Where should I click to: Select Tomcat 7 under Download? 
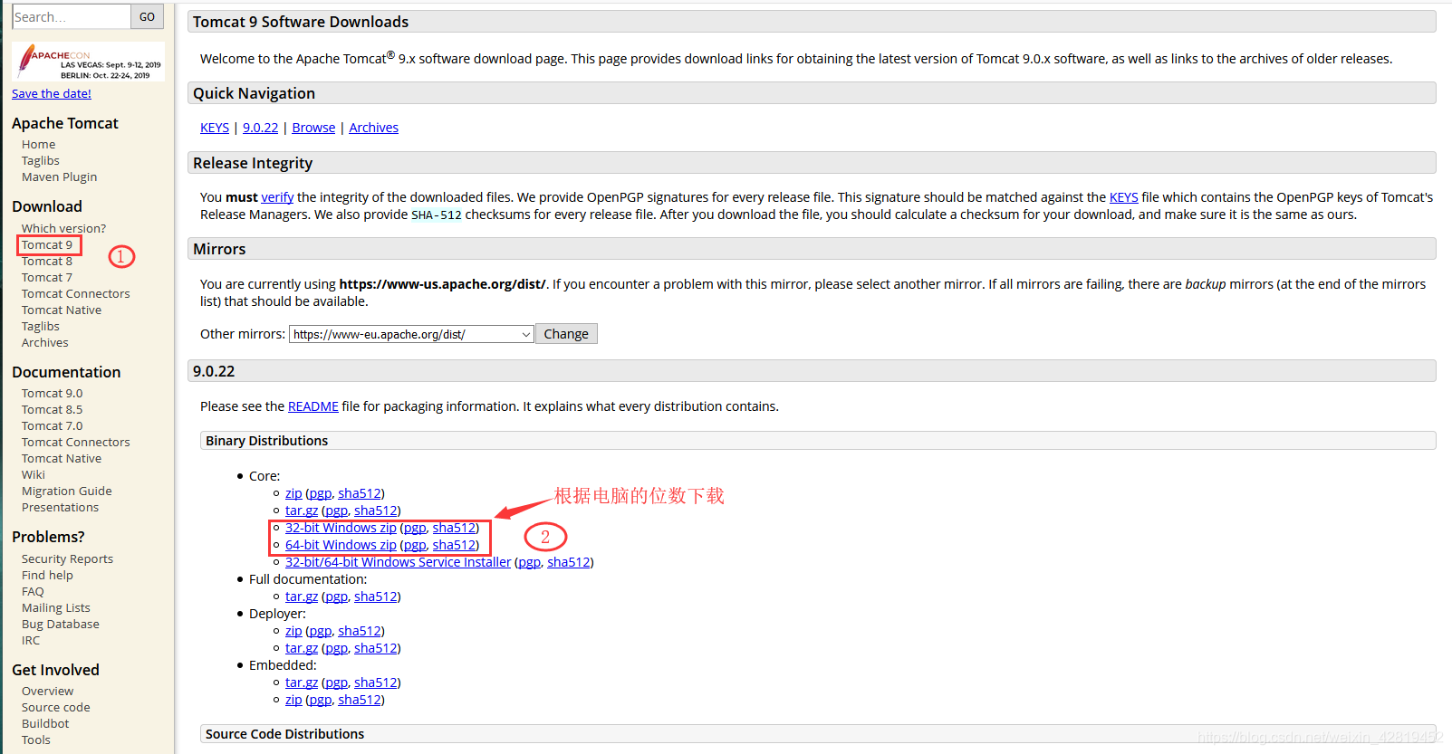point(47,278)
